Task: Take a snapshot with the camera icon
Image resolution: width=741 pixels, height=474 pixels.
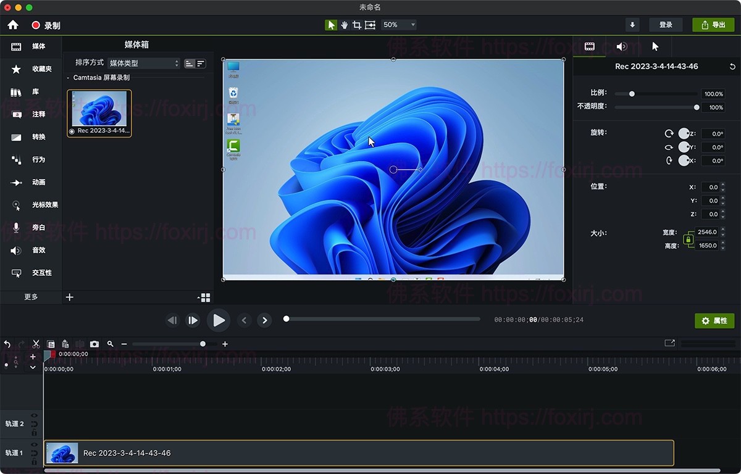Action: tap(94, 344)
